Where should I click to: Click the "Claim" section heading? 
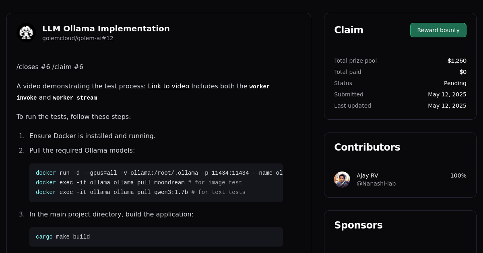(x=349, y=30)
